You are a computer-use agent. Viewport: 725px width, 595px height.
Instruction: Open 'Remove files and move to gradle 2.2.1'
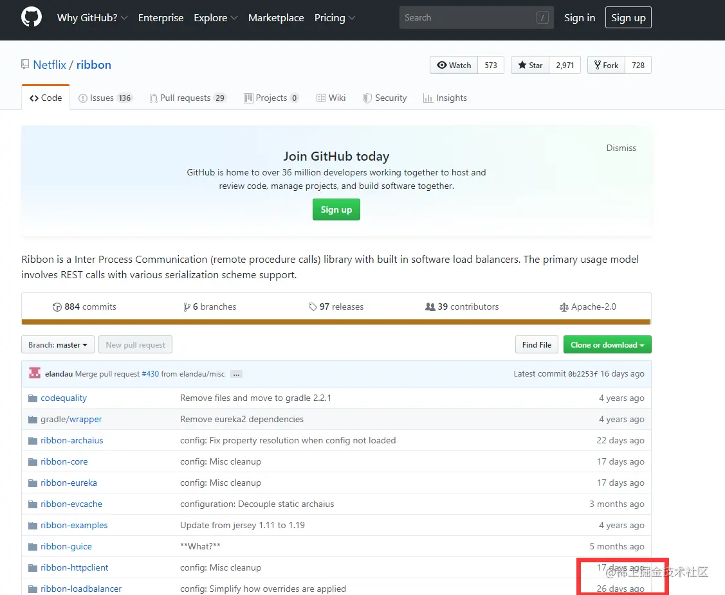click(x=255, y=398)
